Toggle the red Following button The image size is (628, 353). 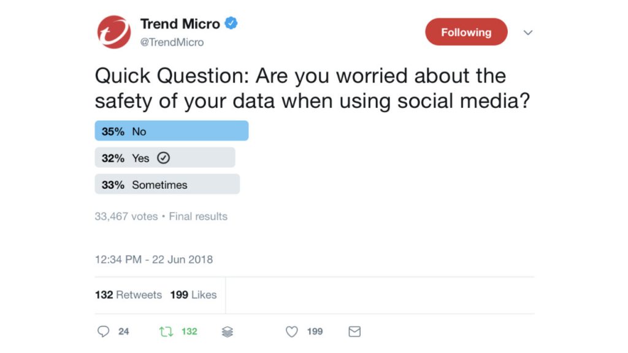click(x=466, y=32)
